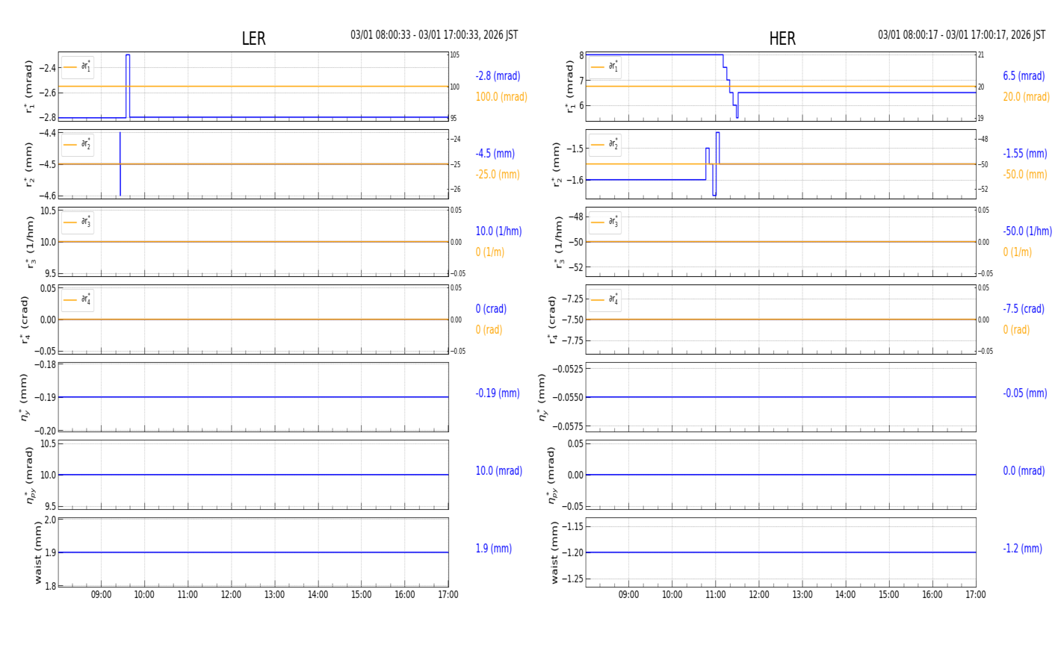Click the 17:00 tick under LER plots
1055x645 pixels.
pyautogui.click(x=448, y=595)
